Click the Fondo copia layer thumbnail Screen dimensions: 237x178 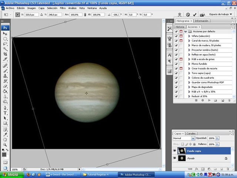182,151
